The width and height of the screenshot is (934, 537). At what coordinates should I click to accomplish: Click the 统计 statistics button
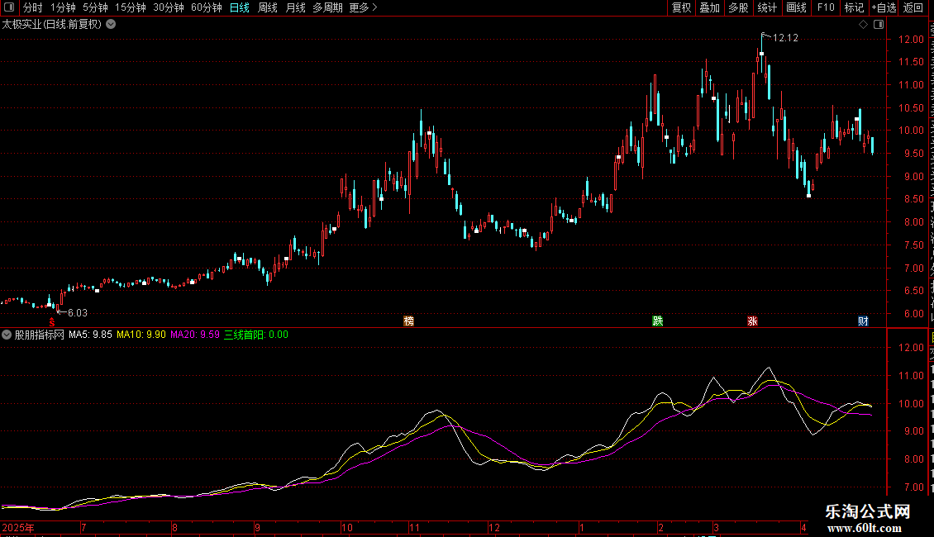(766, 7)
